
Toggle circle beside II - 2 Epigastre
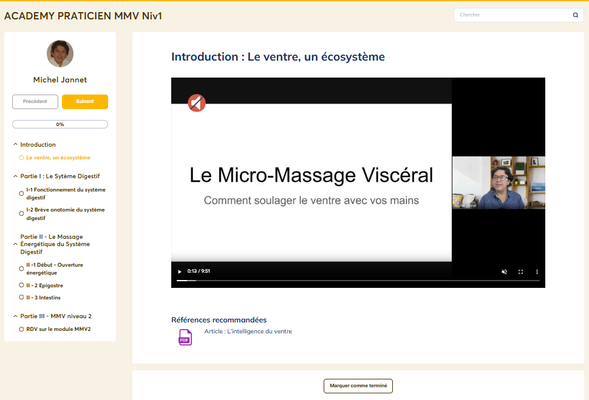click(21, 285)
